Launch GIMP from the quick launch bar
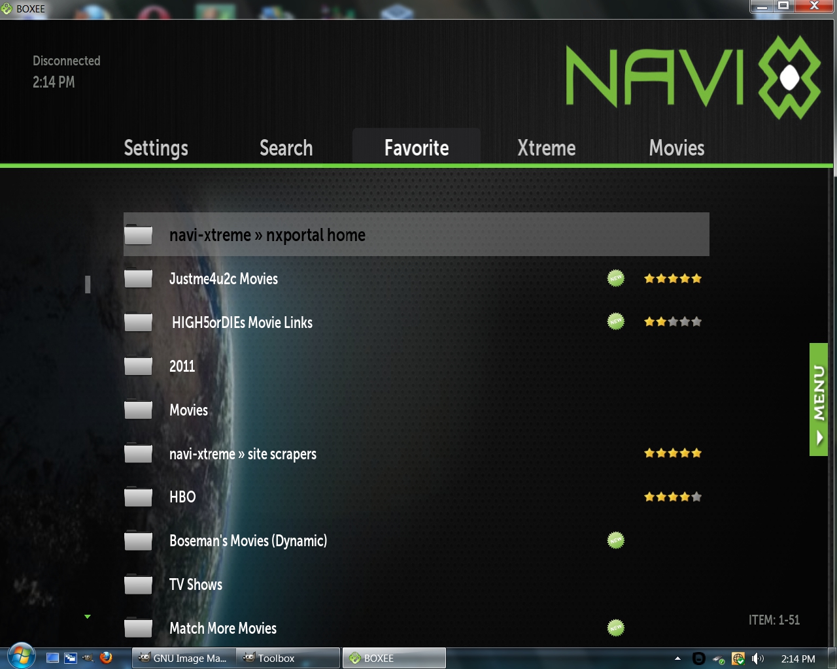Viewport: 837px width, 669px height. [88, 658]
